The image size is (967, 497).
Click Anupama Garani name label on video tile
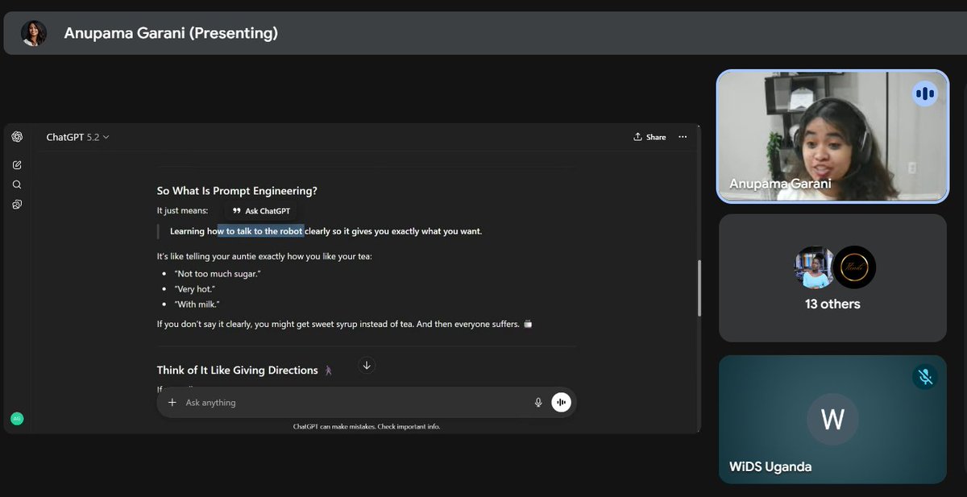click(780, 184)
